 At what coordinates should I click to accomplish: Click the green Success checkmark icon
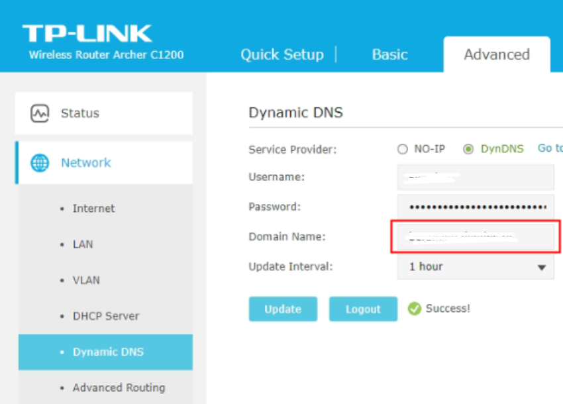(415, 309)
